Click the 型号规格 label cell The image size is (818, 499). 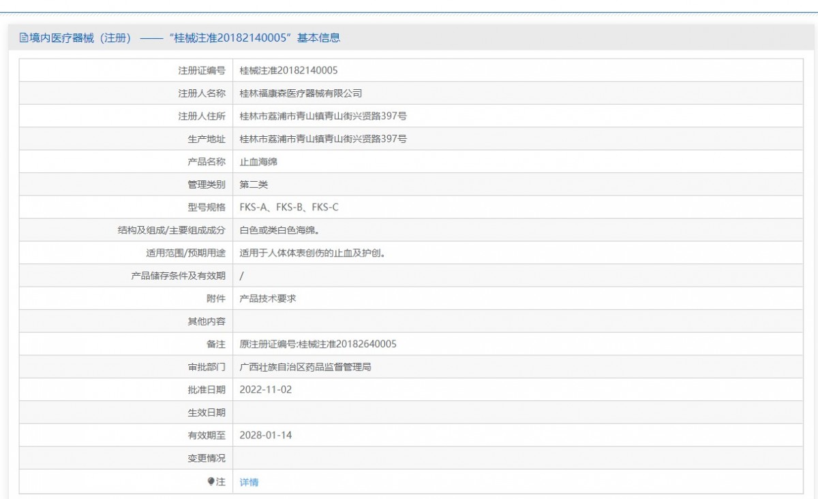coord(125,208)
